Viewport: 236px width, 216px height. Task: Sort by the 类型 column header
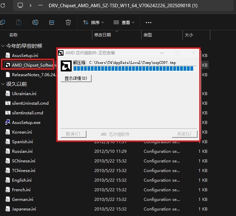[147, 35]
